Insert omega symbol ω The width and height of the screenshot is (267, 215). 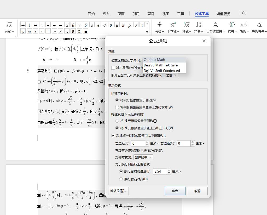tap(29, 31)
